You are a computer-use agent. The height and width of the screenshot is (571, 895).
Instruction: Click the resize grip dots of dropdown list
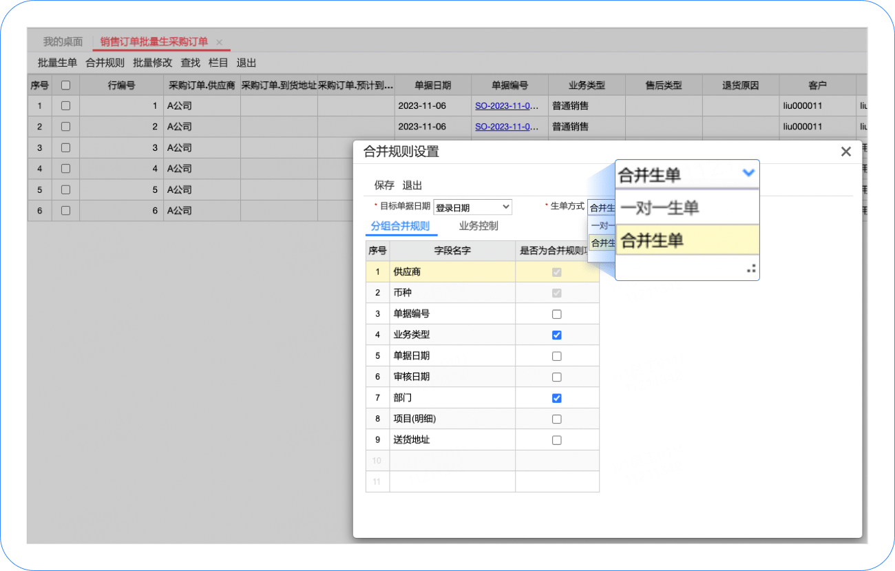pos(751,269)
